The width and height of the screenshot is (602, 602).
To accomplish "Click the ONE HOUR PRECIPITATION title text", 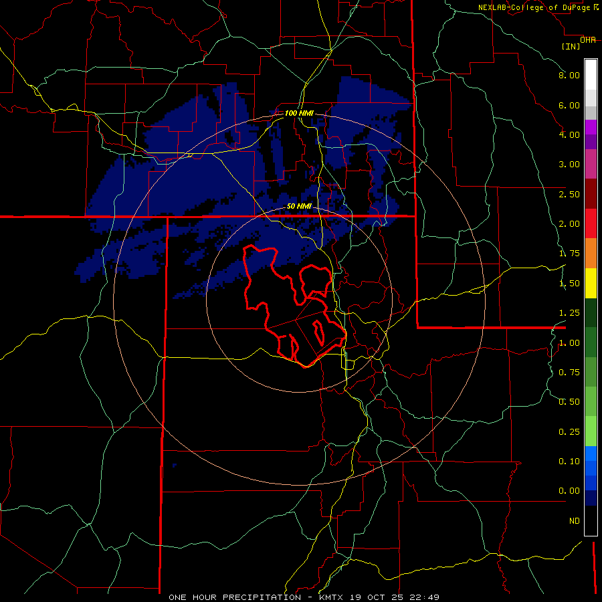I will (x=235, y=597).
